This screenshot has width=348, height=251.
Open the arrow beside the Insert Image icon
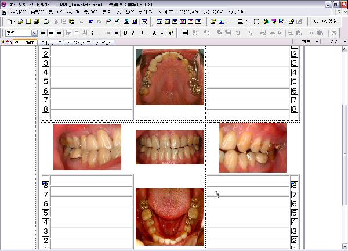pos(227,21)
